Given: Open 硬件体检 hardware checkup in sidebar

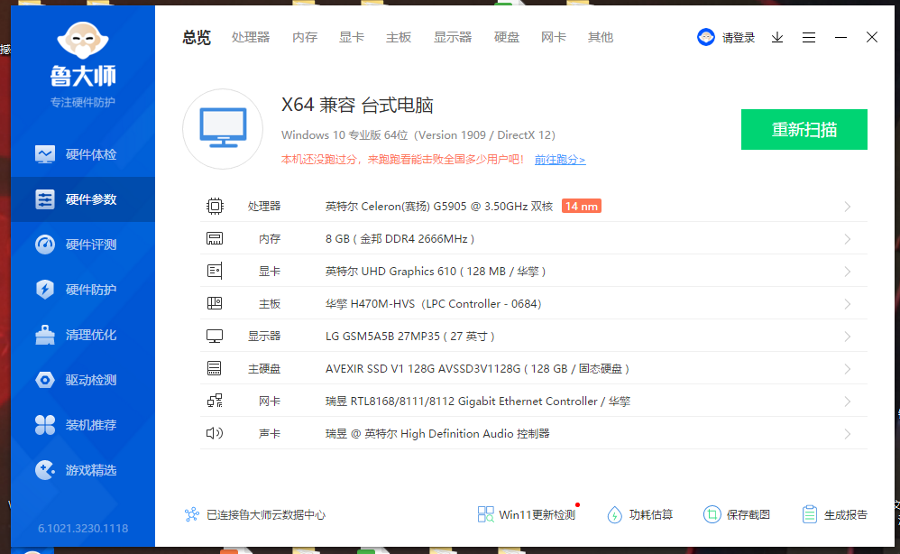Looking at the screenshot, I should point(83,154).
